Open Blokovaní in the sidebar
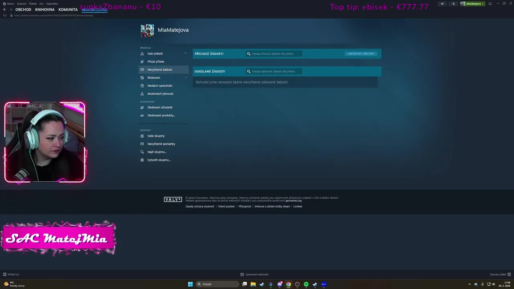 point(164,77)
